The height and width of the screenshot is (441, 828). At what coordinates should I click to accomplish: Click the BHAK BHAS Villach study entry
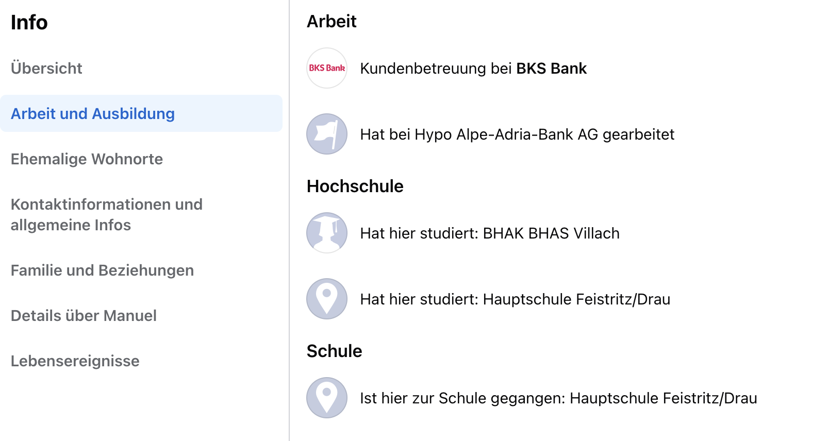490,233
